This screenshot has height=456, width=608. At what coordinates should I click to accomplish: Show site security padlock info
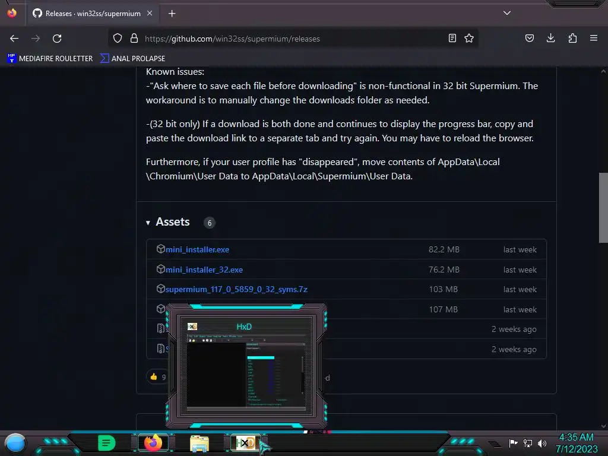point(134,38)
